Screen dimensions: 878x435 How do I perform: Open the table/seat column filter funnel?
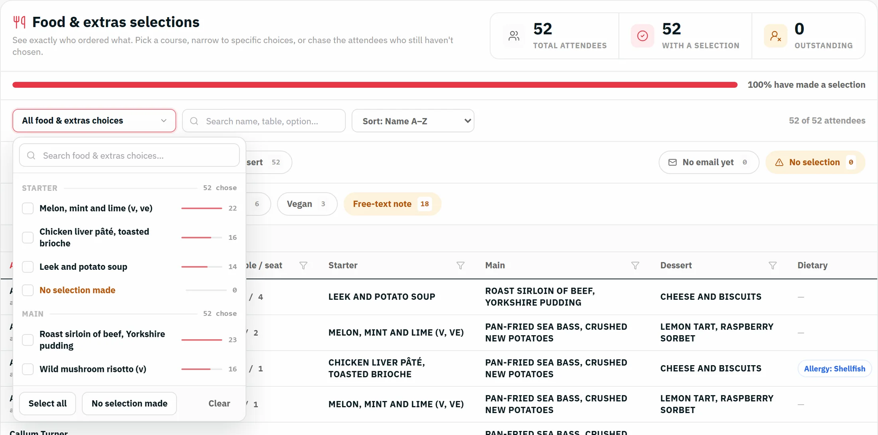pos(303,265)
